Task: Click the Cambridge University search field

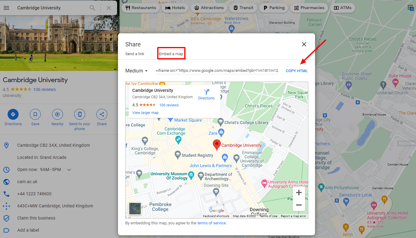Action: tap(51, 8)
